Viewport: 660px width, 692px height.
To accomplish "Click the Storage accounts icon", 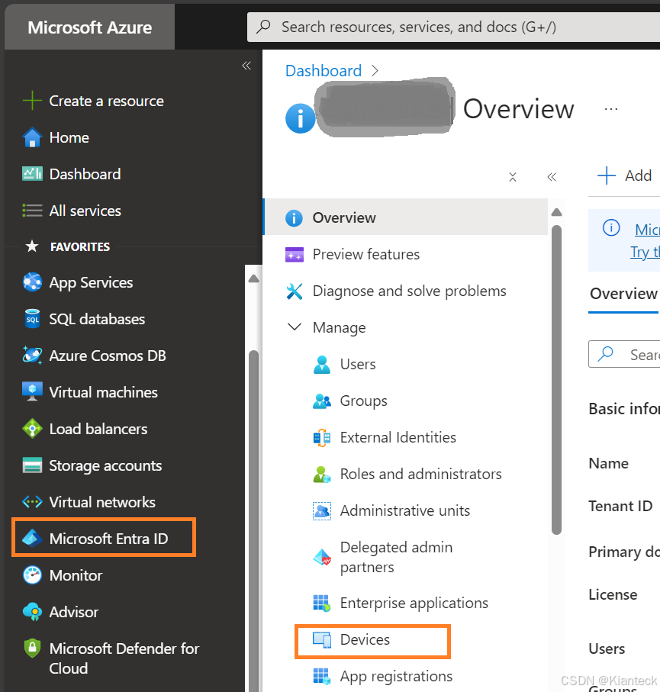I will tap(32, 465).
